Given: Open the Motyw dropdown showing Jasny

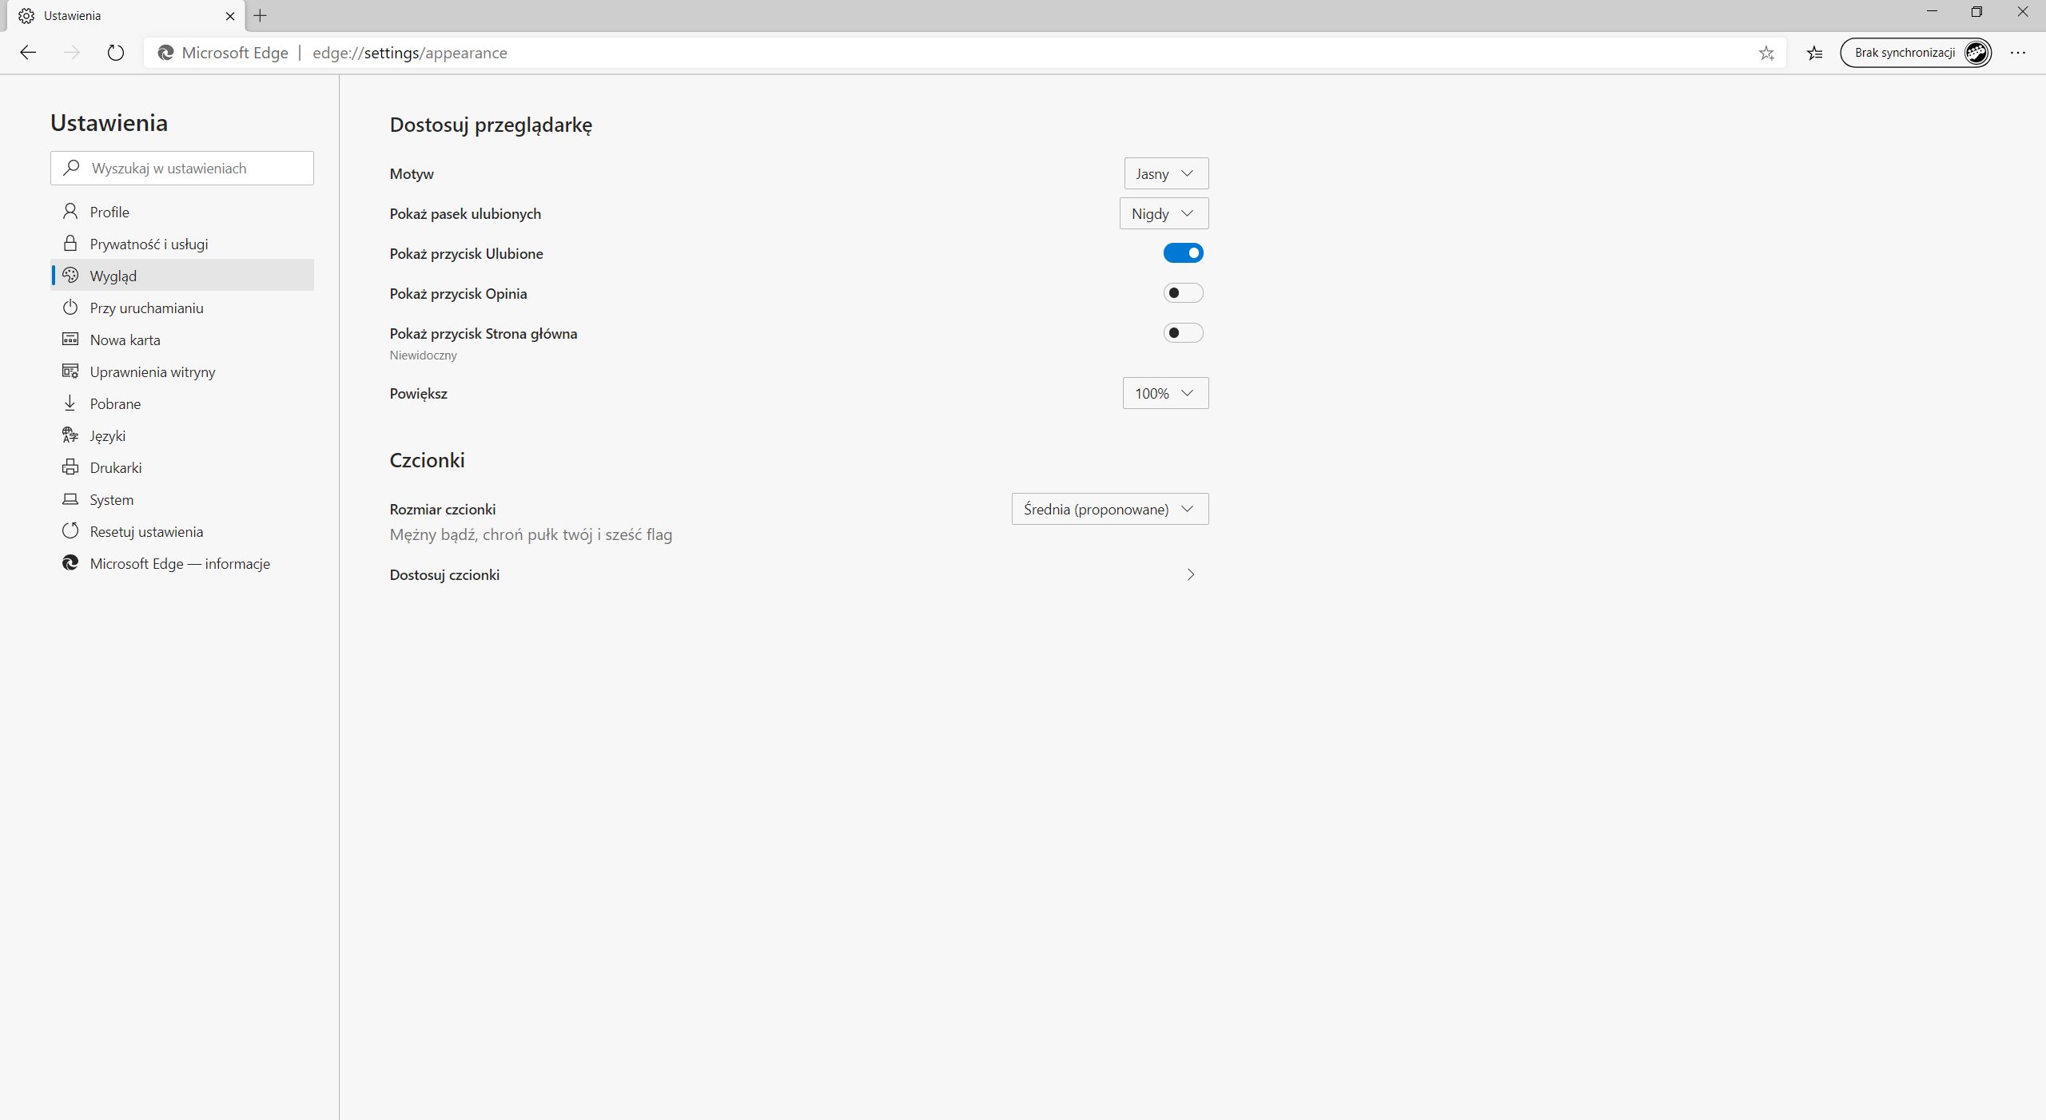Looking at the screenshot, I should coord(1165,173).
